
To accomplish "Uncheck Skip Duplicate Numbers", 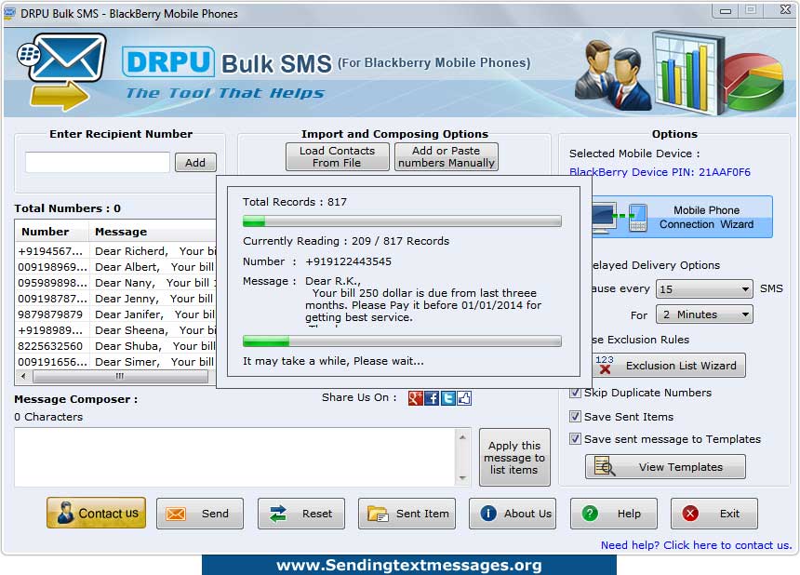I will click(575, 393).
